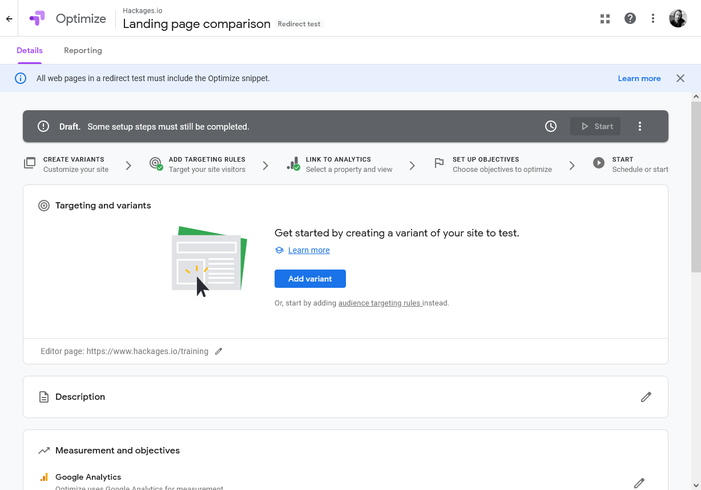Click the Google Analytics bar icon
The height and width of the screenshot is (490, 701).
[44, 477]
